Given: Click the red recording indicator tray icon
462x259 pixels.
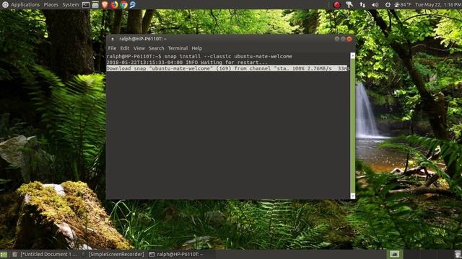Looking at the screenshot, I should [337, 5].
